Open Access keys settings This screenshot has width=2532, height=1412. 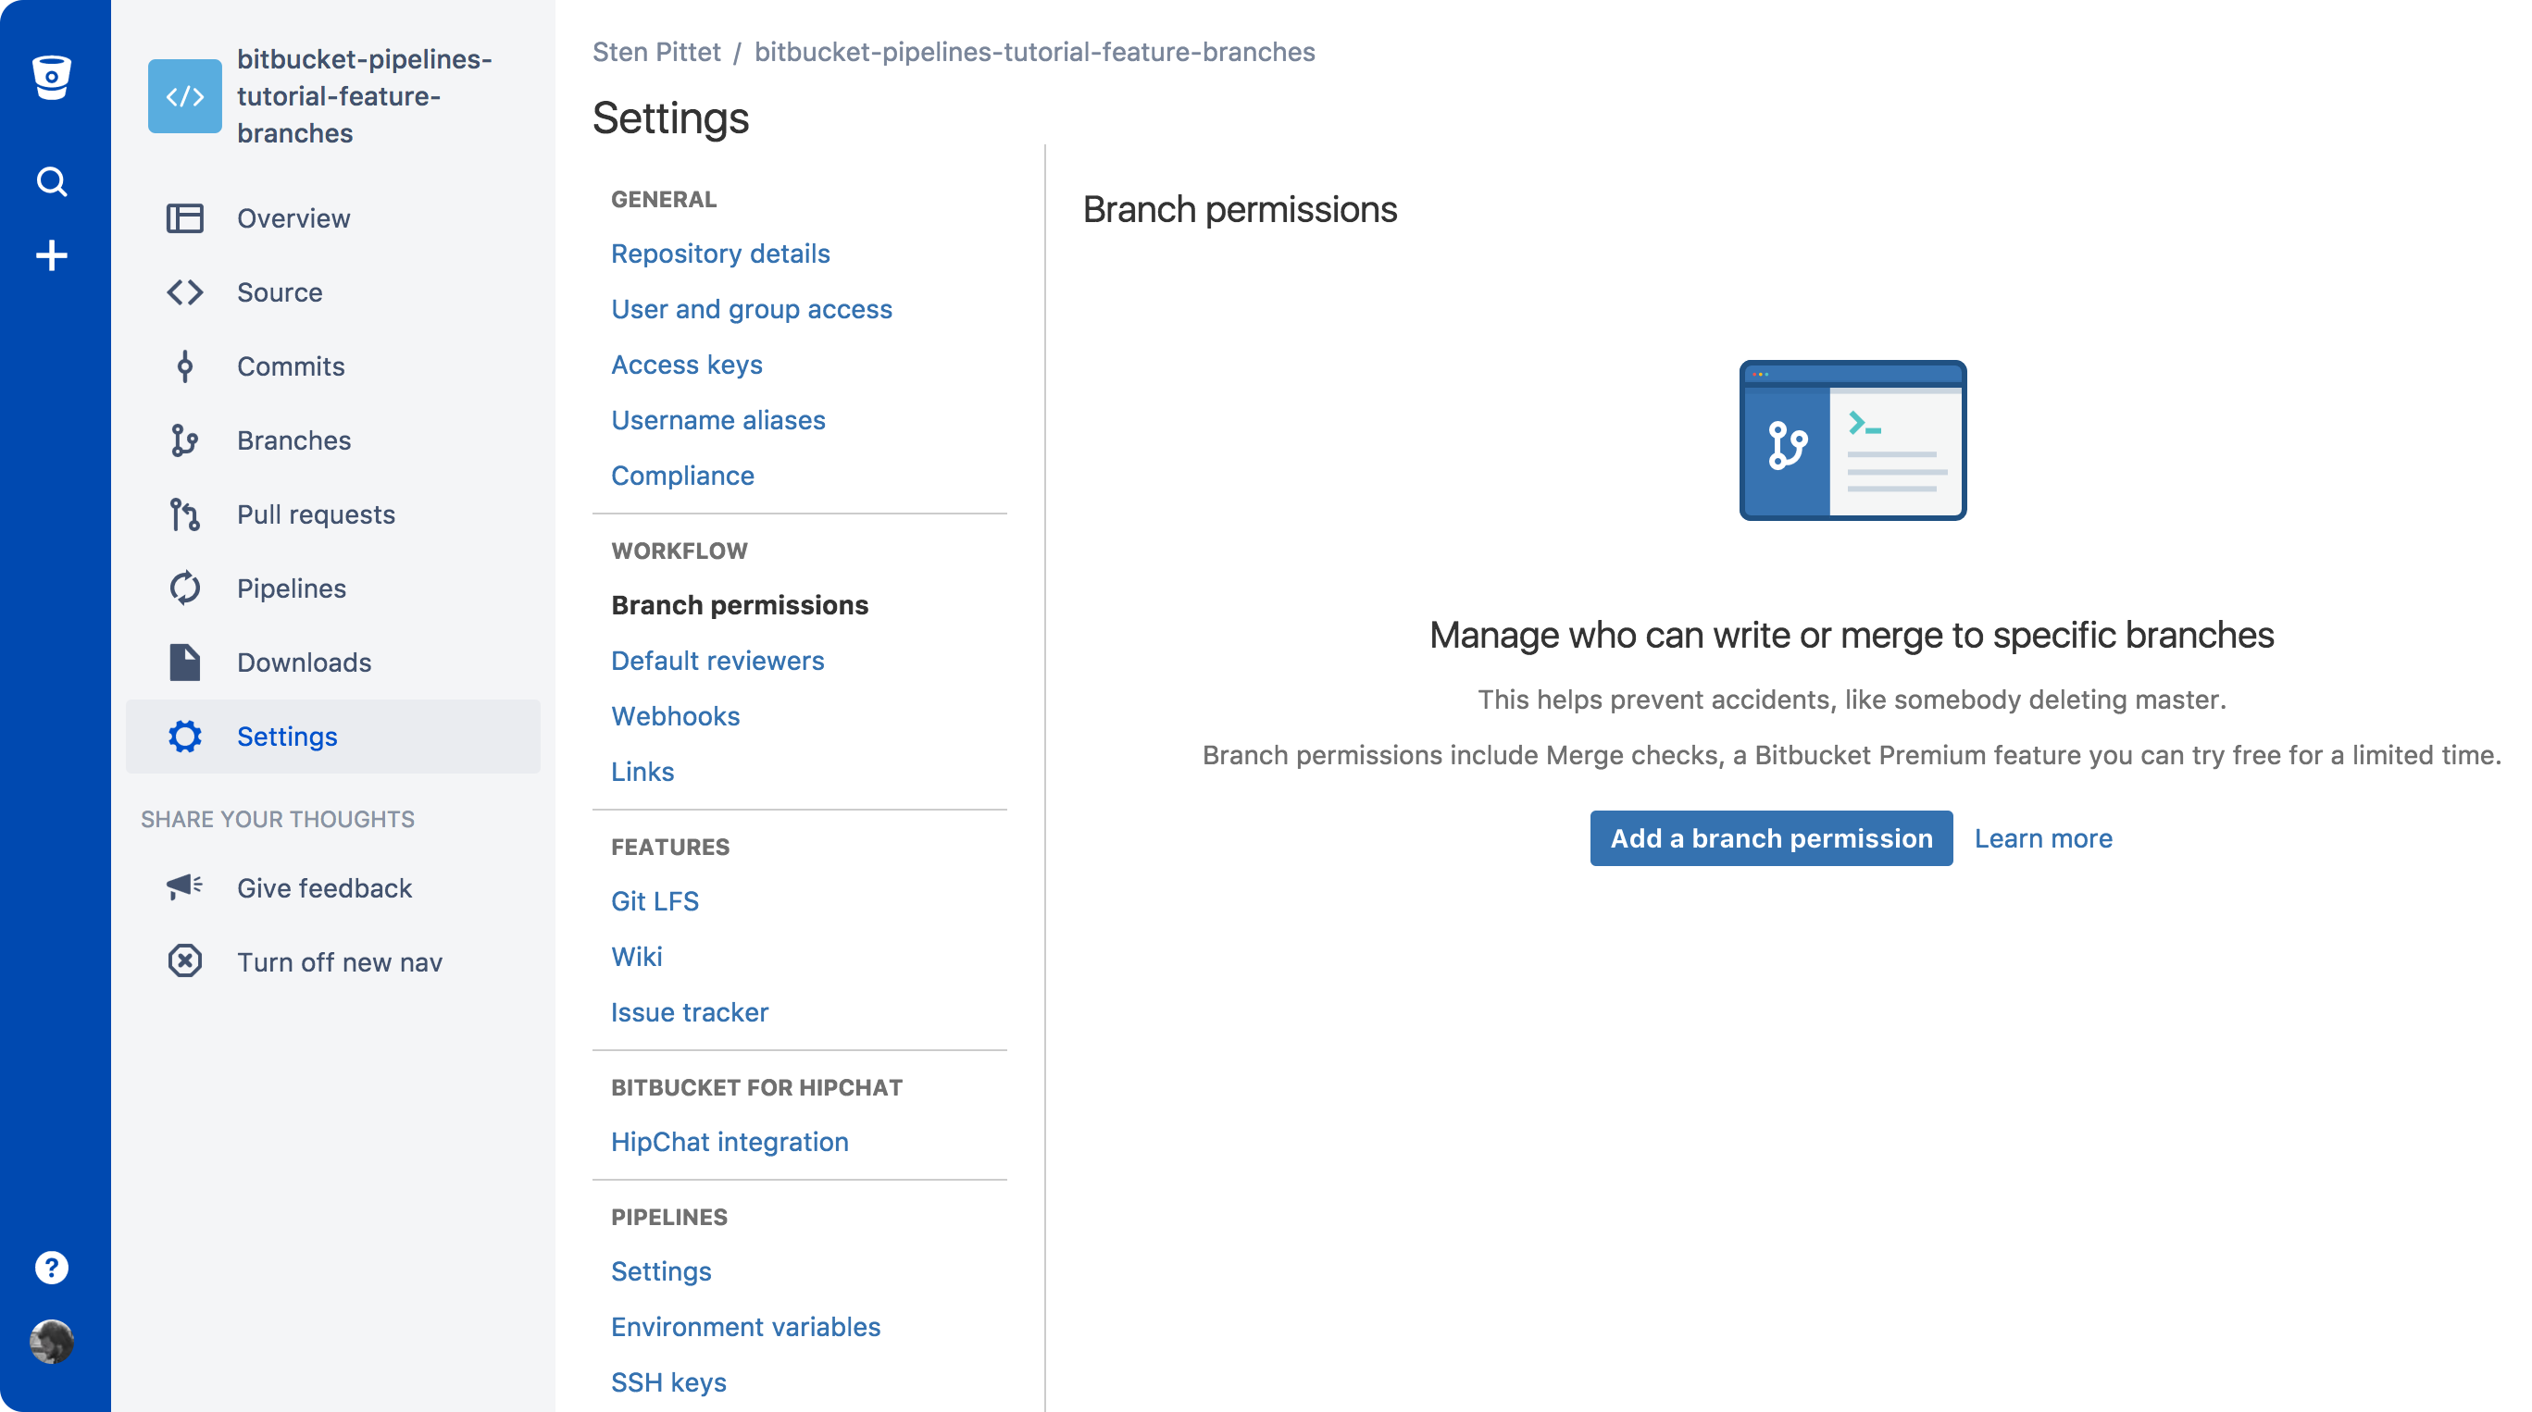click(x=686, y=365)
